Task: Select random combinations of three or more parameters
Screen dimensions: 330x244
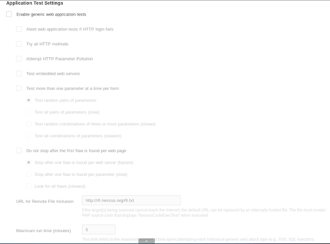Action: click(x=29, y=124)
